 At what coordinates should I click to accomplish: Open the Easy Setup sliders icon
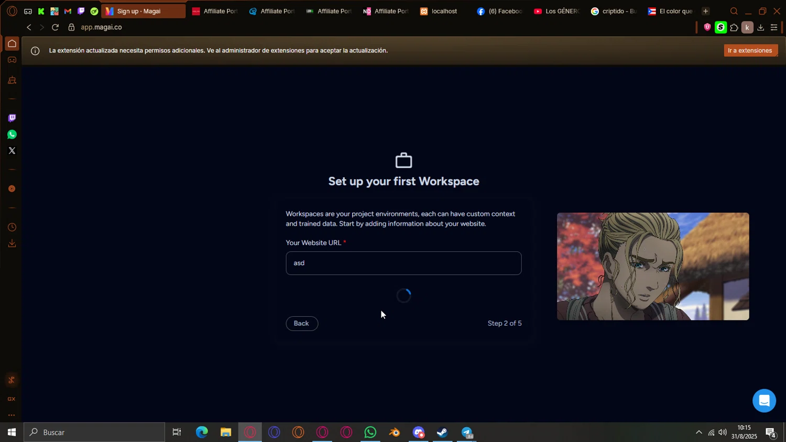pyautogui.click(x=774, y=27)
